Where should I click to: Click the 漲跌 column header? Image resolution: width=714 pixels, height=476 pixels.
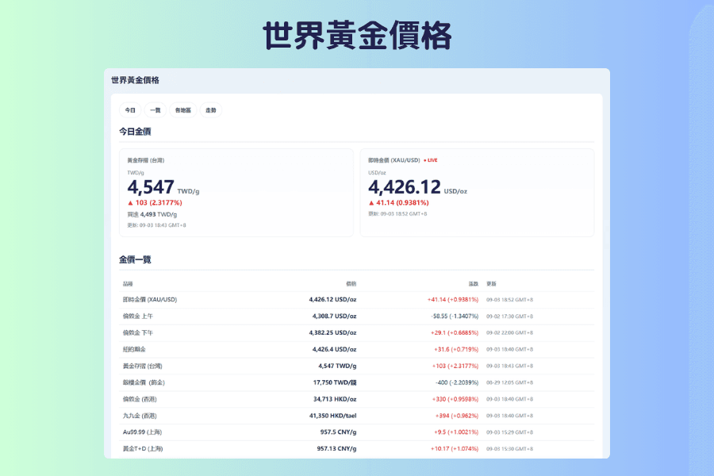click(474, 284)
